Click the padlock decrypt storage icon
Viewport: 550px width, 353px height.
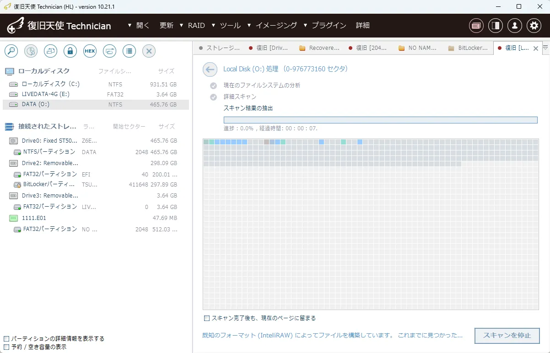coord(70,51)
